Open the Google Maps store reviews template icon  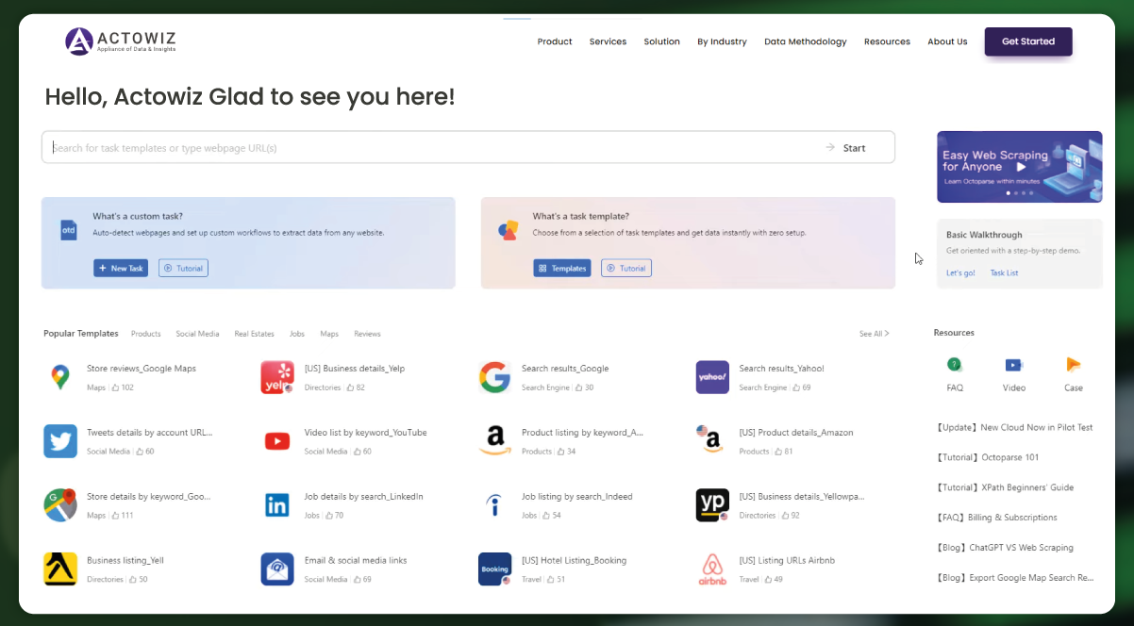click(60, 377)
